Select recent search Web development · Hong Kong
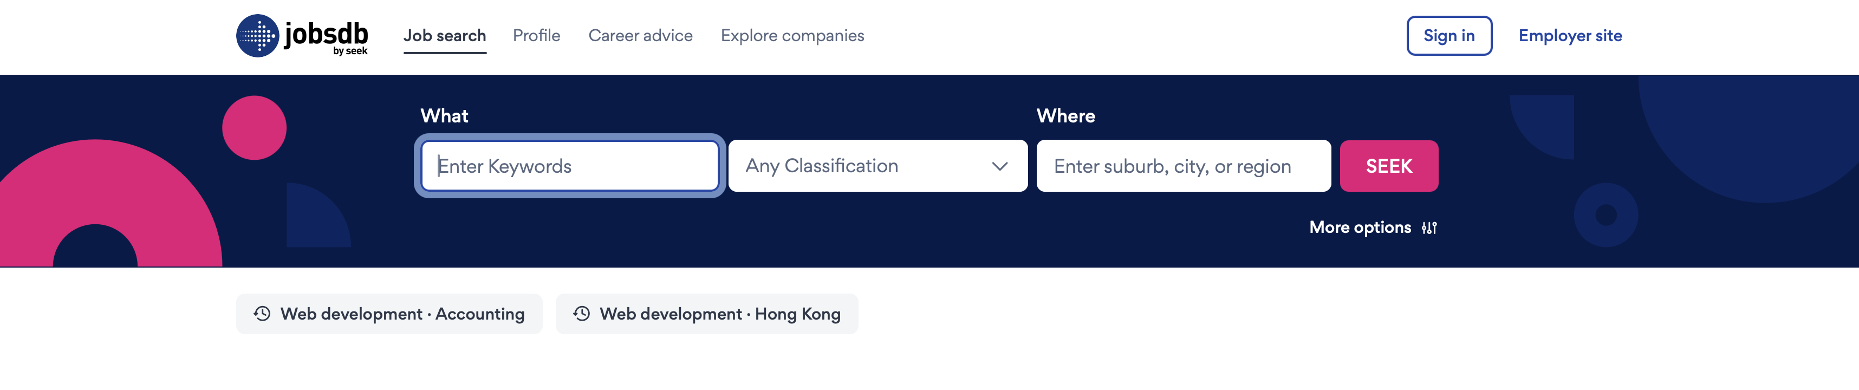This screenshot has height=390, width=1859. pos(719,314)
